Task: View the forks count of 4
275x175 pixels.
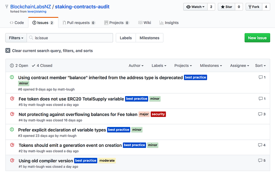Action: (x=266, y=7)
